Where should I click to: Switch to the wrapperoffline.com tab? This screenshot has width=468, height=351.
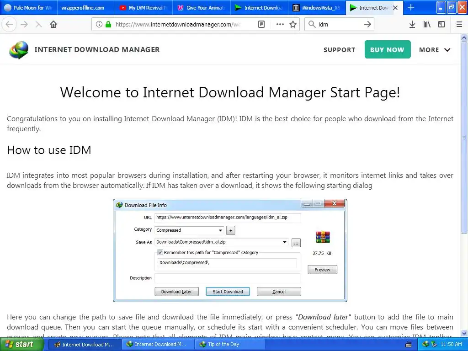coord(86,8)
